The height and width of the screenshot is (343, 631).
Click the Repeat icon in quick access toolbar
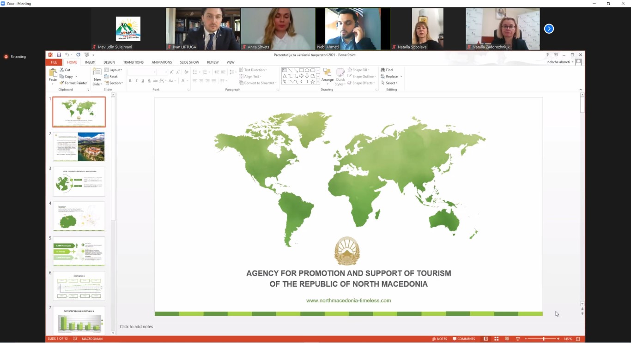coord(78,55)
